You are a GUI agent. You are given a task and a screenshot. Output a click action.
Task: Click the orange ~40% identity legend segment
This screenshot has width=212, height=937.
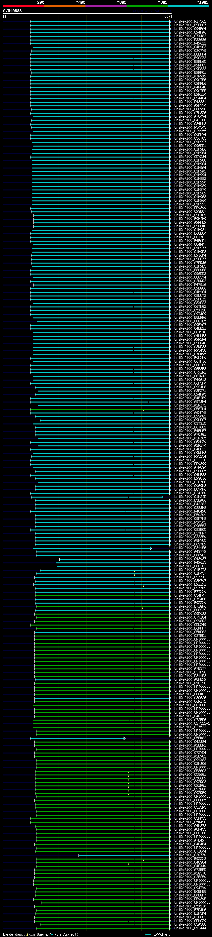65,6
